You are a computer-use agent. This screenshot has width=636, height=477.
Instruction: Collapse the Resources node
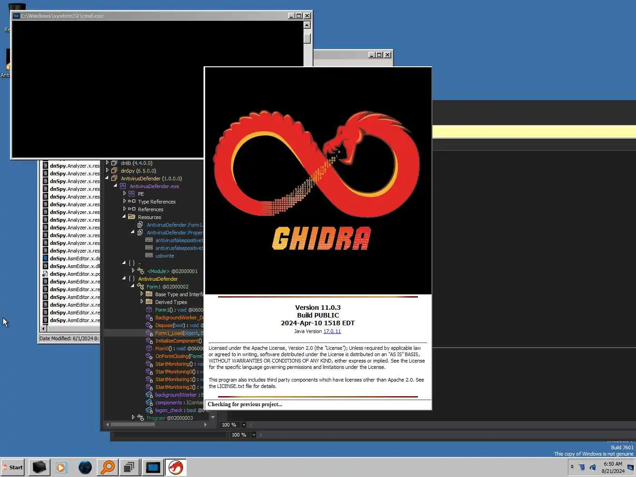(x=124, y=217)
